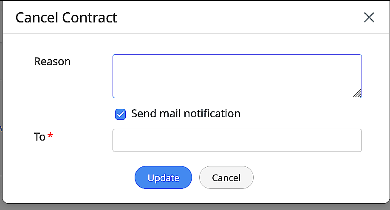Click the Send mail notification label
The width and height of the screenshot is (390, 210).
pyautogui.click(x=186, y=113)
